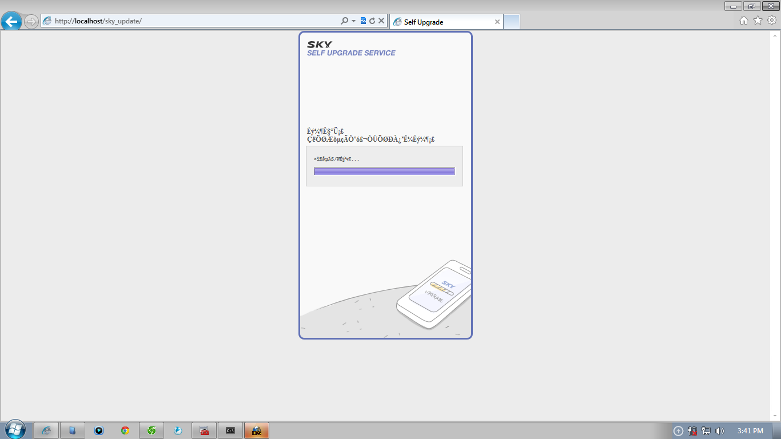Close the Self Upgrade tab
The height and width of the screenshot is (439, 781).
497,22
